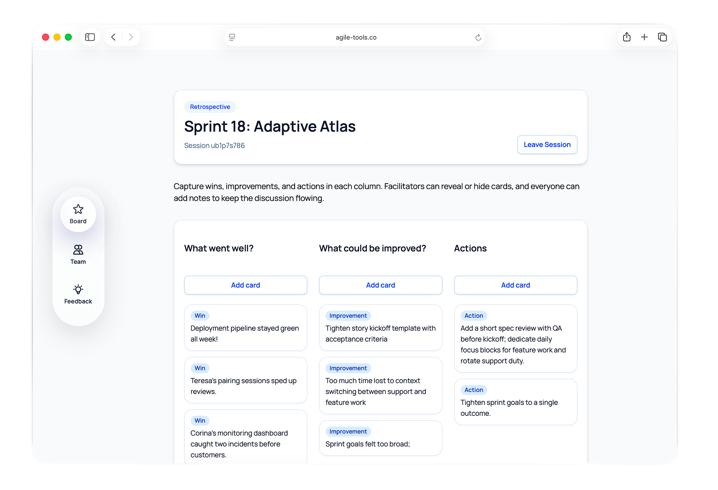Select the Board icon in the sidebar
718x490 pixels.
coord(78,214)
